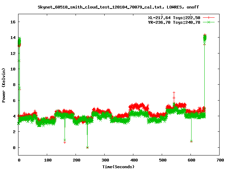Click the green dropout marker near 600 seconds
This screenshot has height=170, width=227.
192,141
